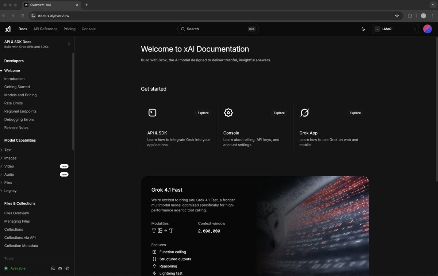This screenshot has width=438, height=276.
Task: Open the API & SDK Docs section switcher
Action: click(x=37, y=44)
